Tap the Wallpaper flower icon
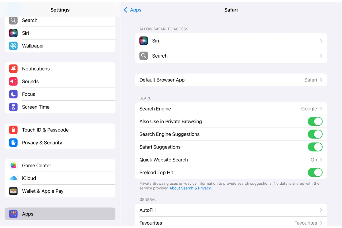 pos(13,46)
